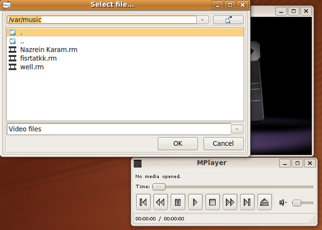Maximize the MPlayer control window

point(297,164)
